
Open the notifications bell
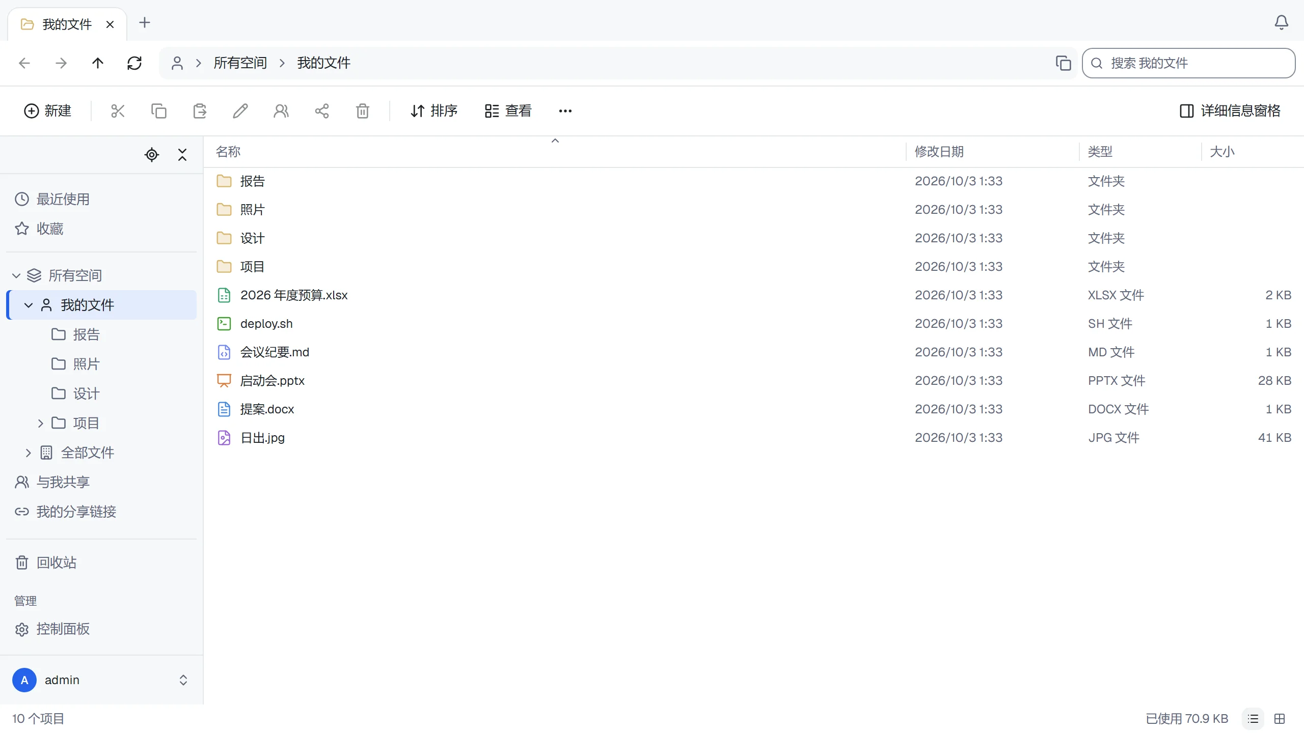tap(1282, 22)
